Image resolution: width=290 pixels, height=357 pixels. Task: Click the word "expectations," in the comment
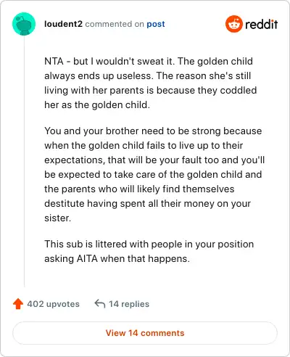(75, 160)
